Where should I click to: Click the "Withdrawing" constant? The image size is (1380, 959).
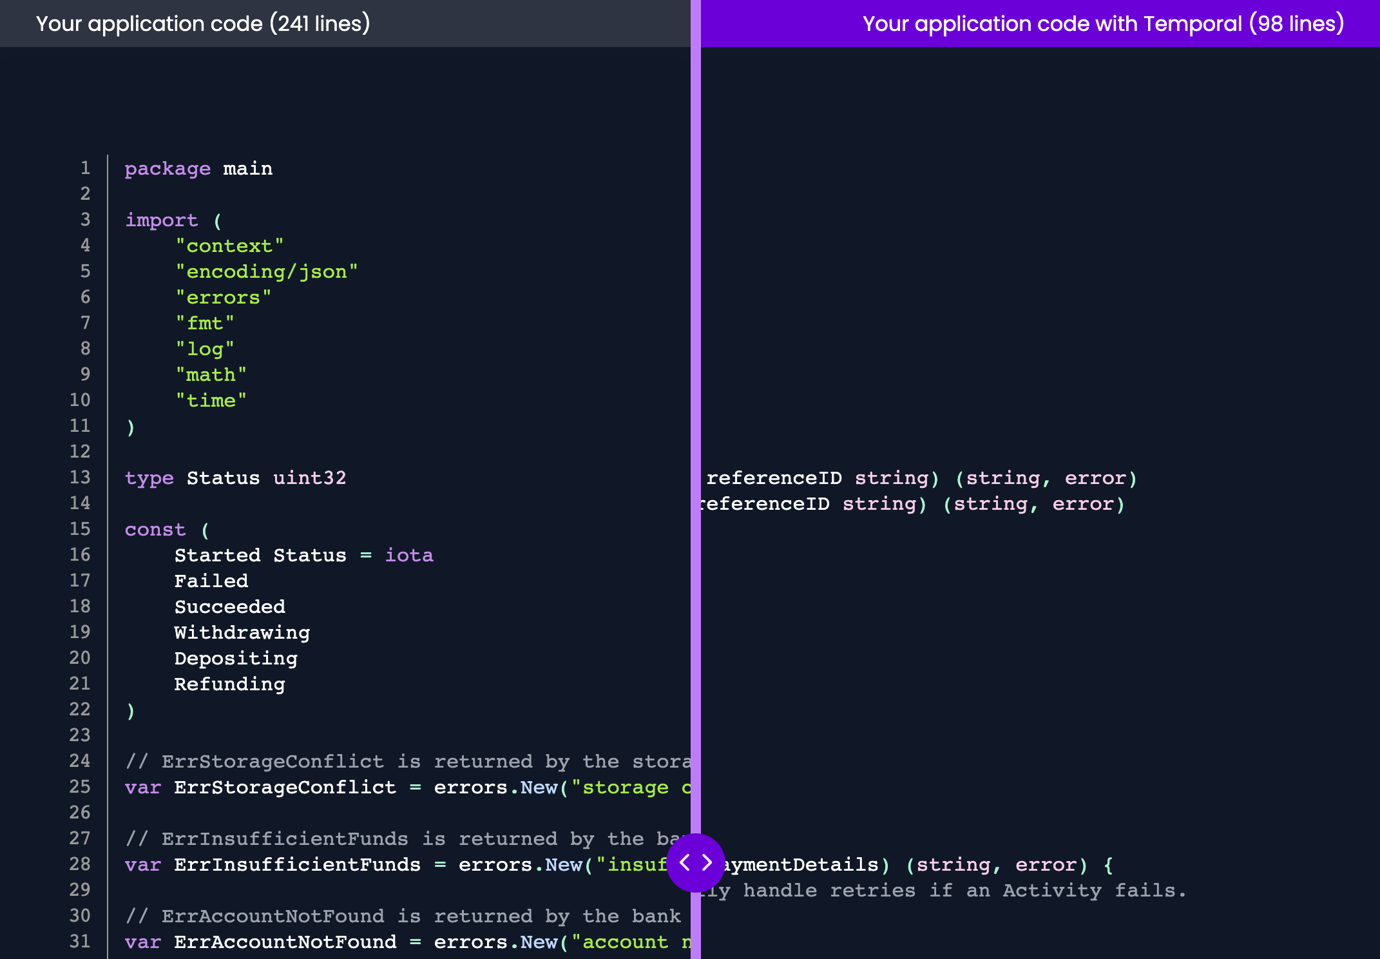click(x=242, y=633)
